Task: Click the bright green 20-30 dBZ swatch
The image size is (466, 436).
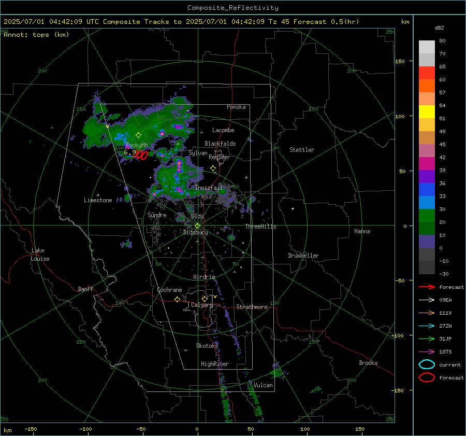Action: pyautogui.click(x=427, y=216)
